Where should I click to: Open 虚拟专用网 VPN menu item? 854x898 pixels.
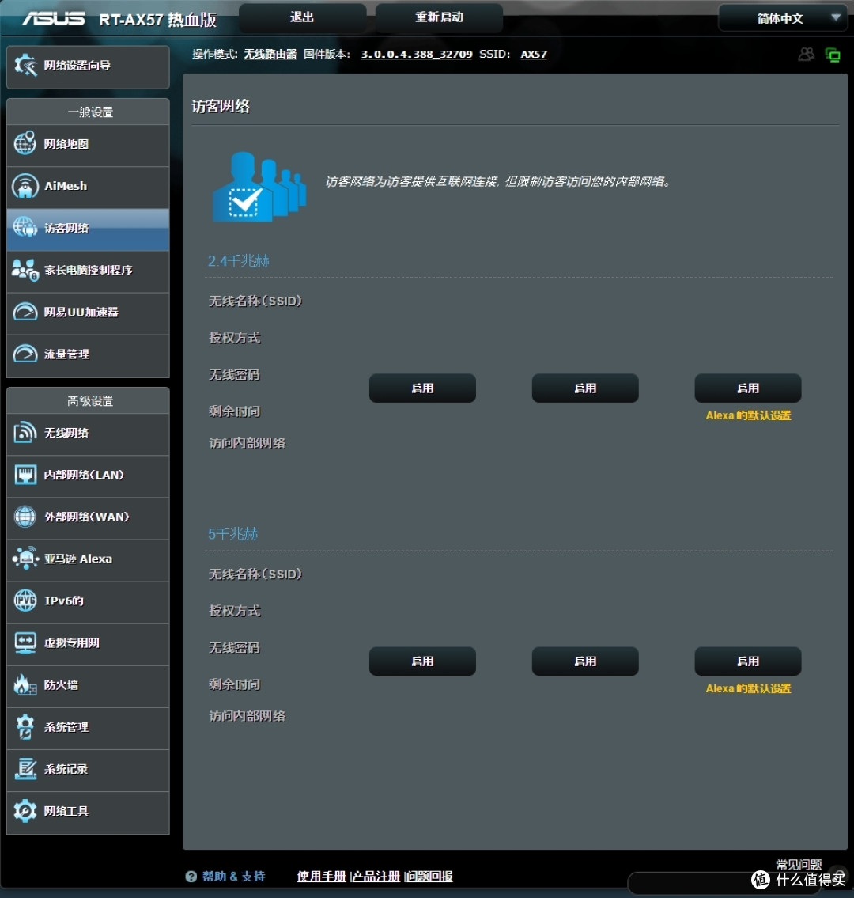click(88, 643)
